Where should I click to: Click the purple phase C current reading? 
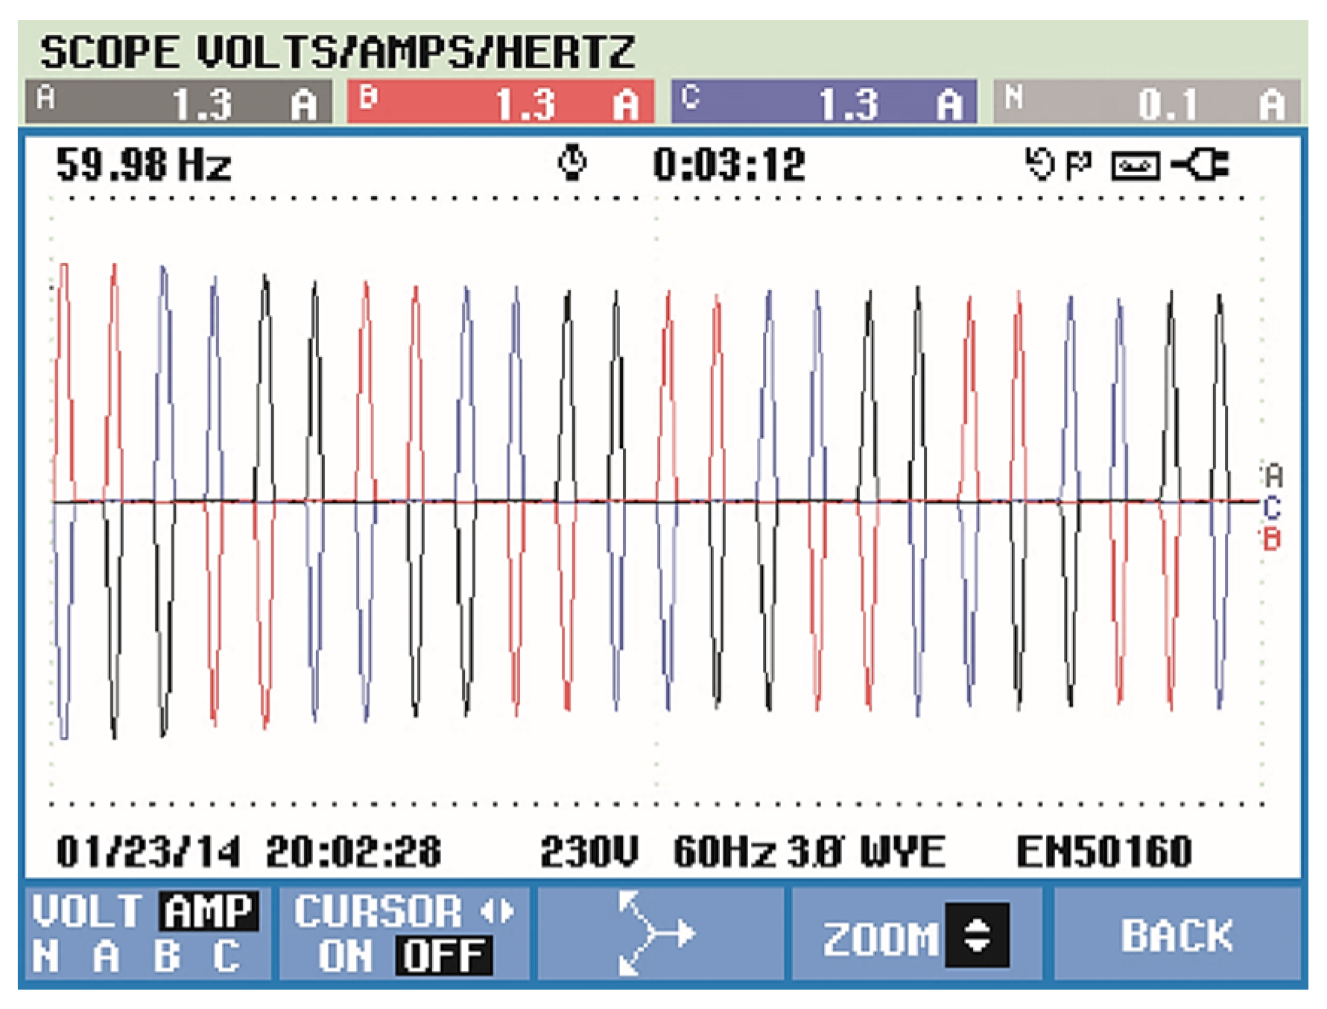824,102
